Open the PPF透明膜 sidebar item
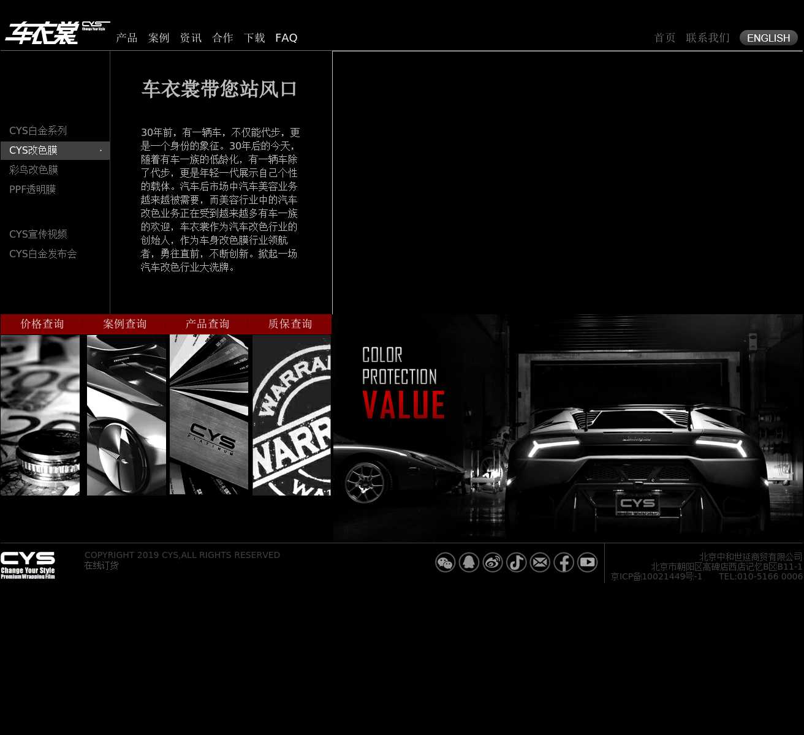The width and height of the screenshot is (804, 735). pyautogui.click(x=32, y=190)
